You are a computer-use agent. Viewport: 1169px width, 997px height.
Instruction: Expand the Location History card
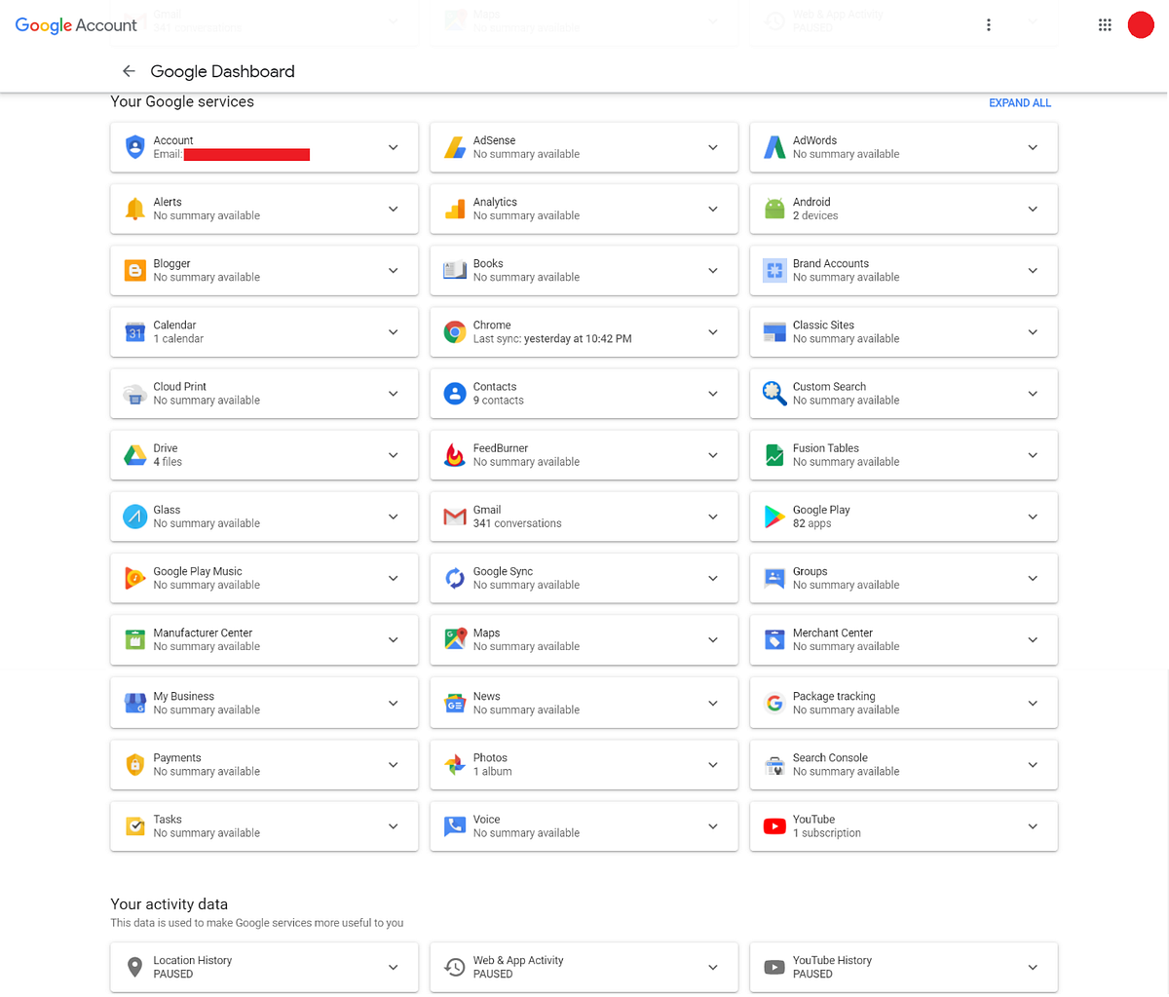[394, 967]
